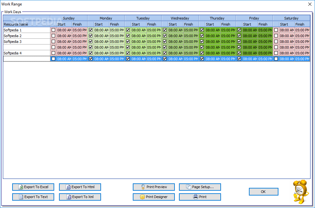Click the Wednesday column header
Viewport: 315px width, 208px height.
180,18
